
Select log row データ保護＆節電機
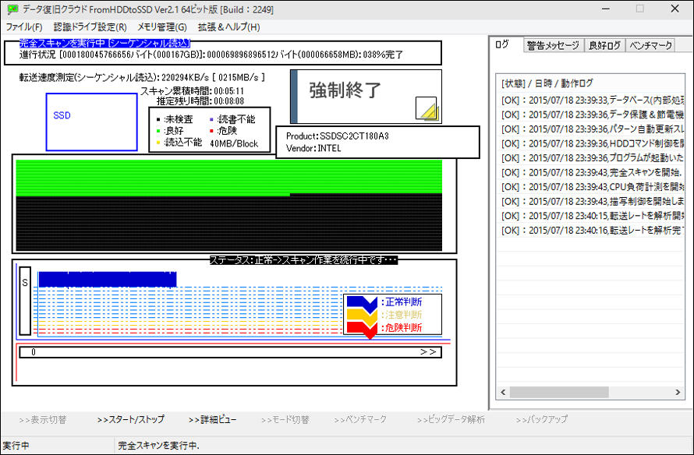point(591,115)
